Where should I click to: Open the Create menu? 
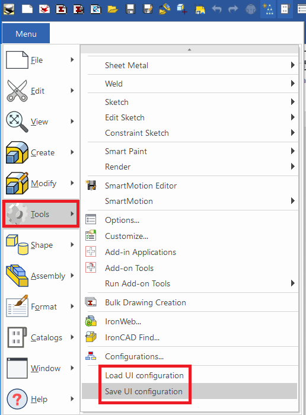pos(41,152)
